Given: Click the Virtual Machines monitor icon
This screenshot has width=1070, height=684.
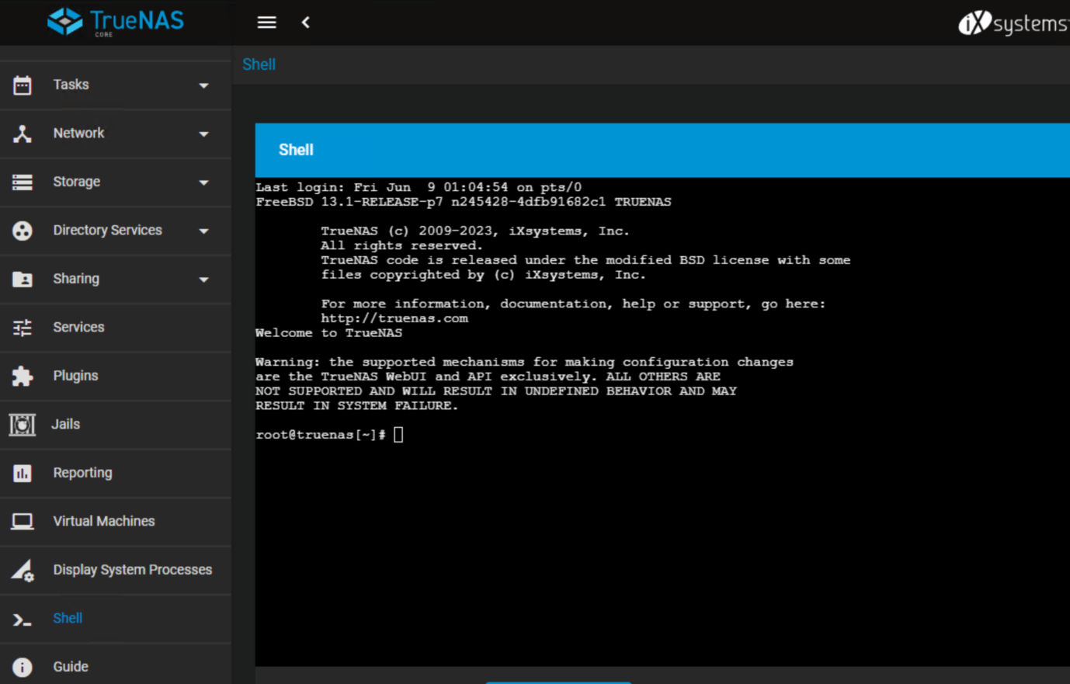Looking at the screenshot, I should (23, 521).
